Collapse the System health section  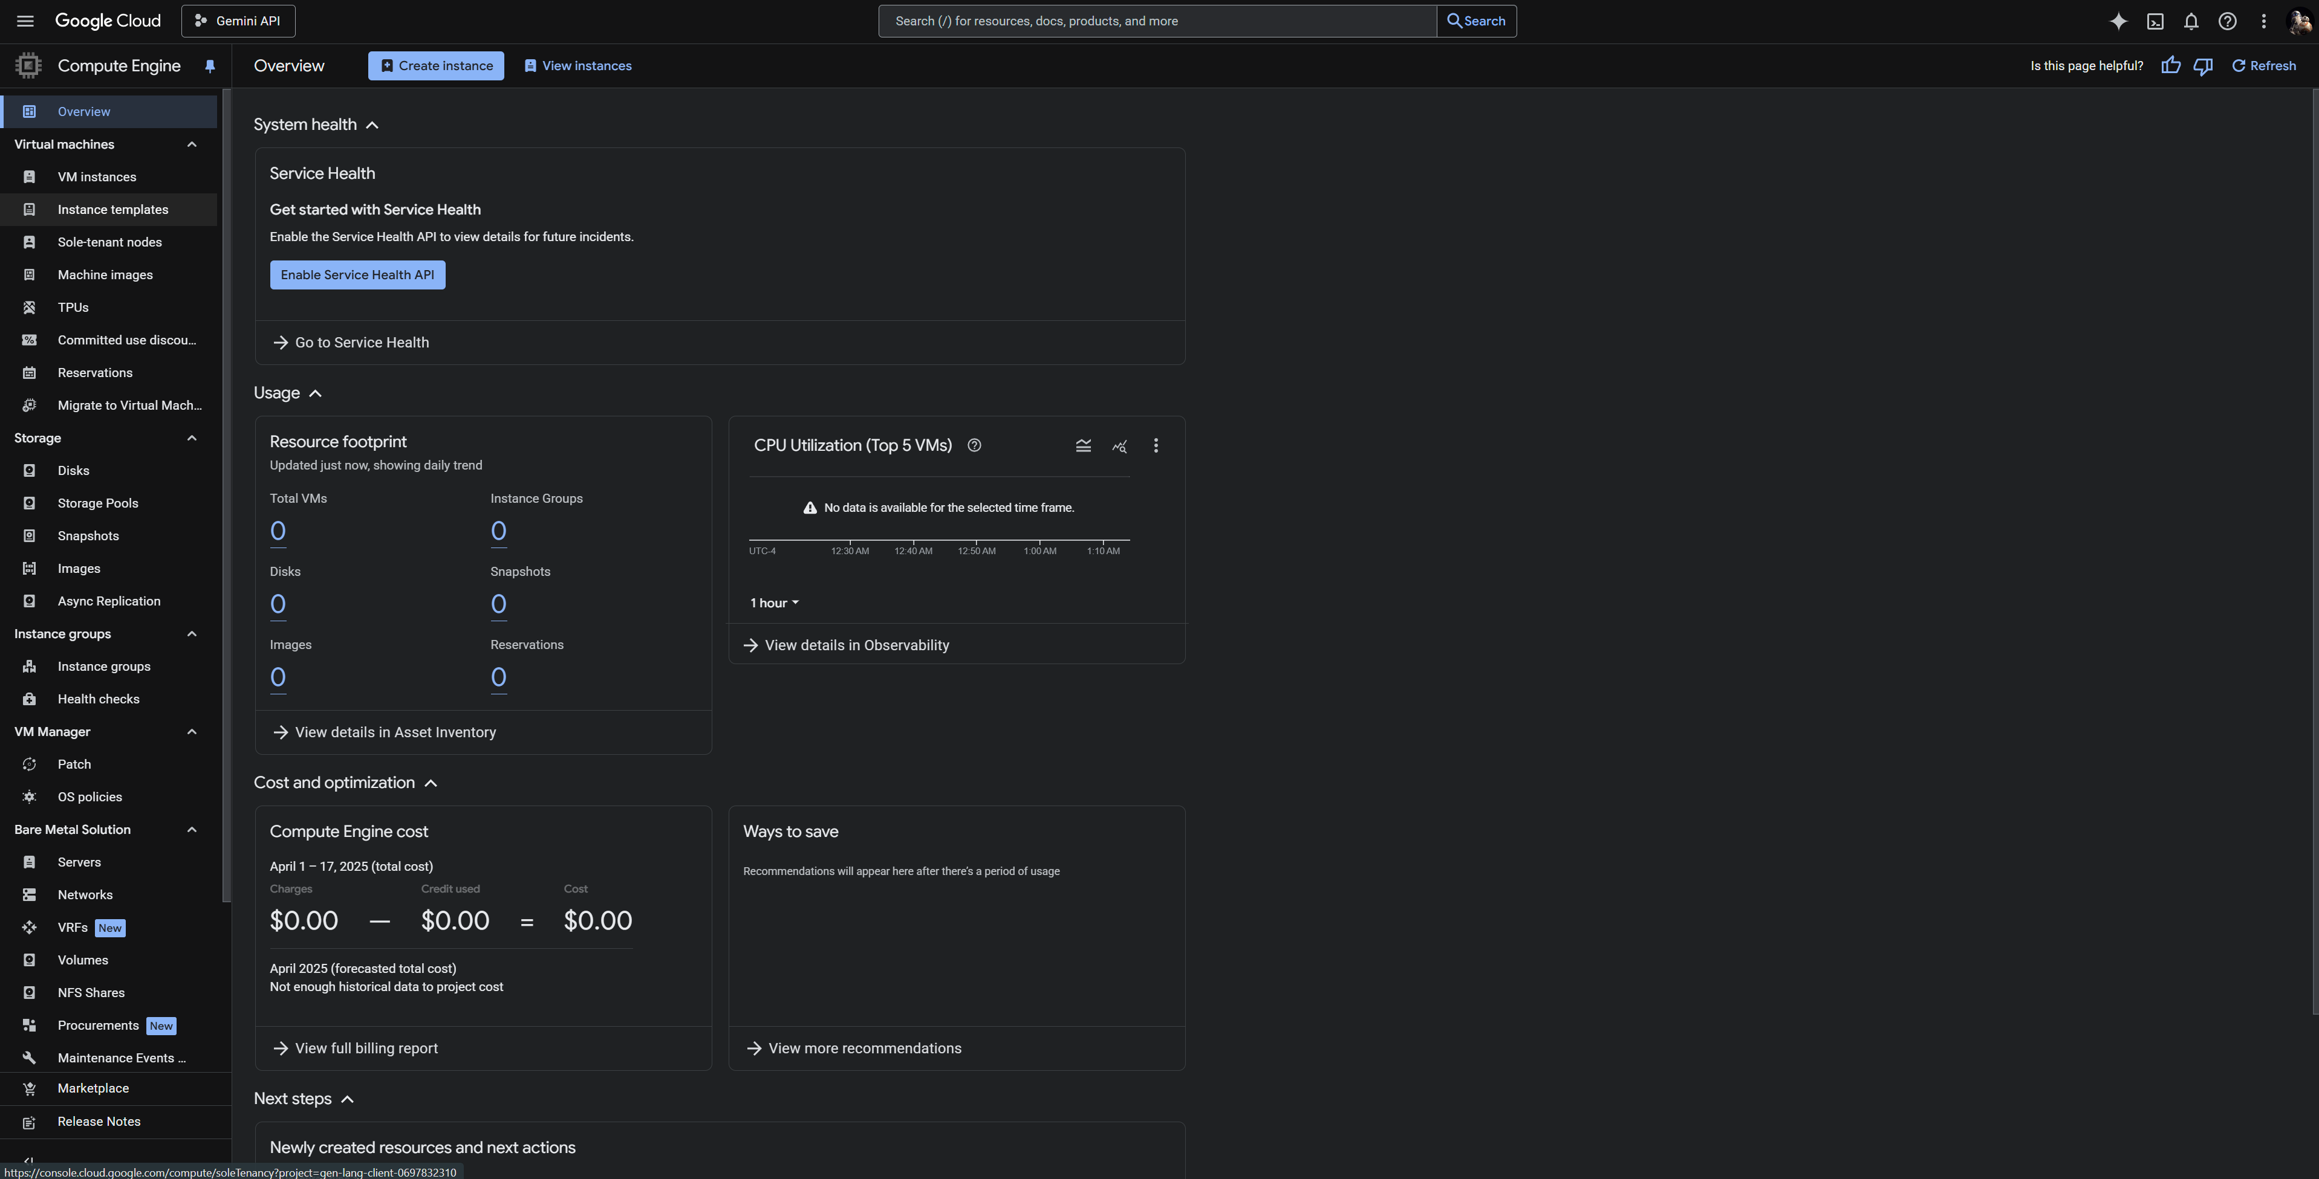click(x=372, y=125)
